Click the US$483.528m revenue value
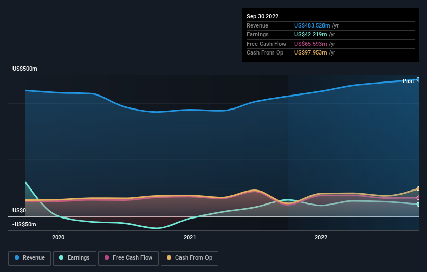 [312, 25]
